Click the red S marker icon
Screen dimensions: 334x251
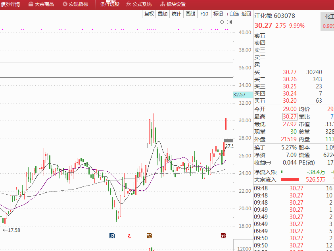pyautogui.click(x=129, y=236)
